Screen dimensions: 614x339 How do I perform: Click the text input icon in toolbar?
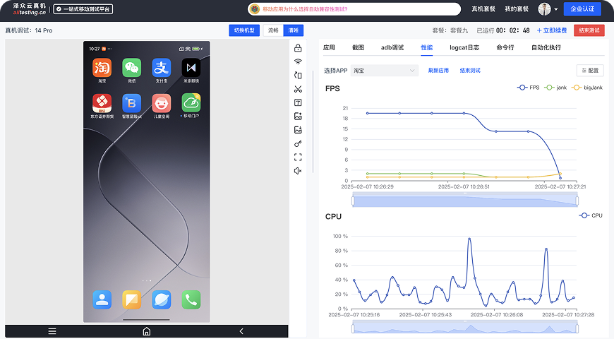tap(298, 102)
